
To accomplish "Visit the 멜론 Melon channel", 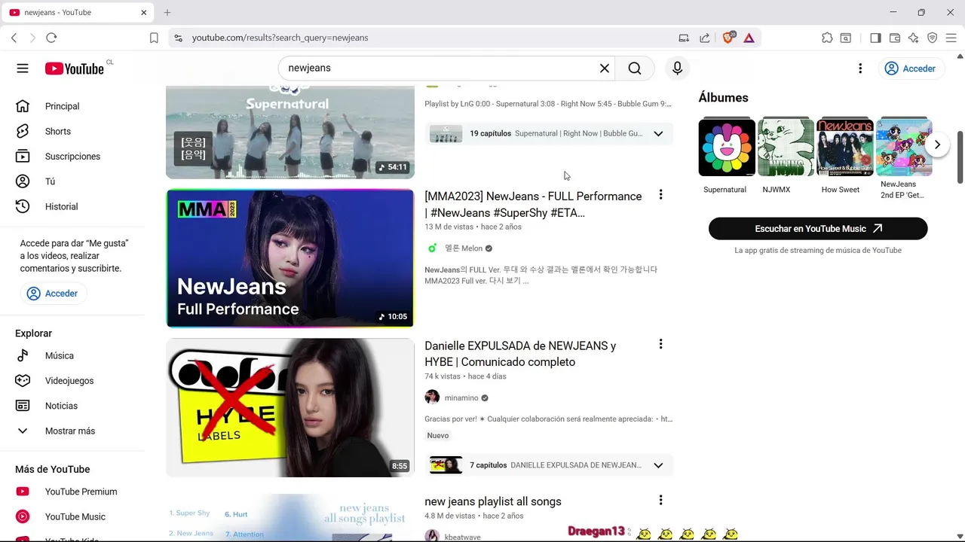I will coord(463,248).
